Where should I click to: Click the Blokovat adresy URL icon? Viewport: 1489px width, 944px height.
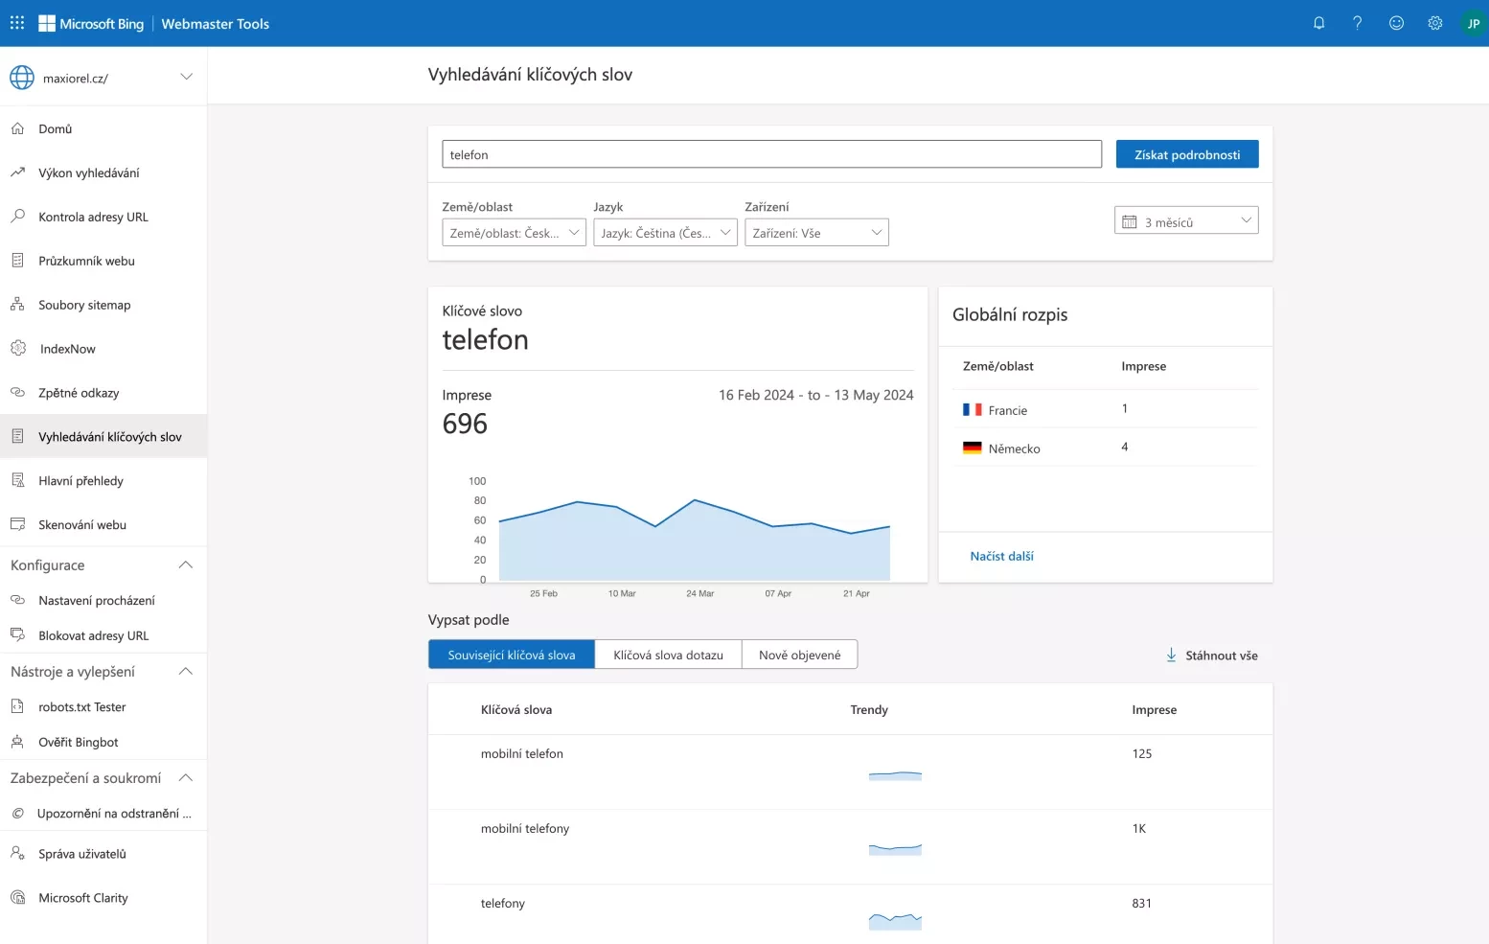point(17,634)
